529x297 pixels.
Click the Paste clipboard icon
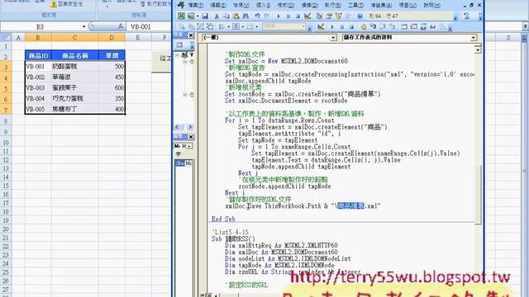[236, 16]
